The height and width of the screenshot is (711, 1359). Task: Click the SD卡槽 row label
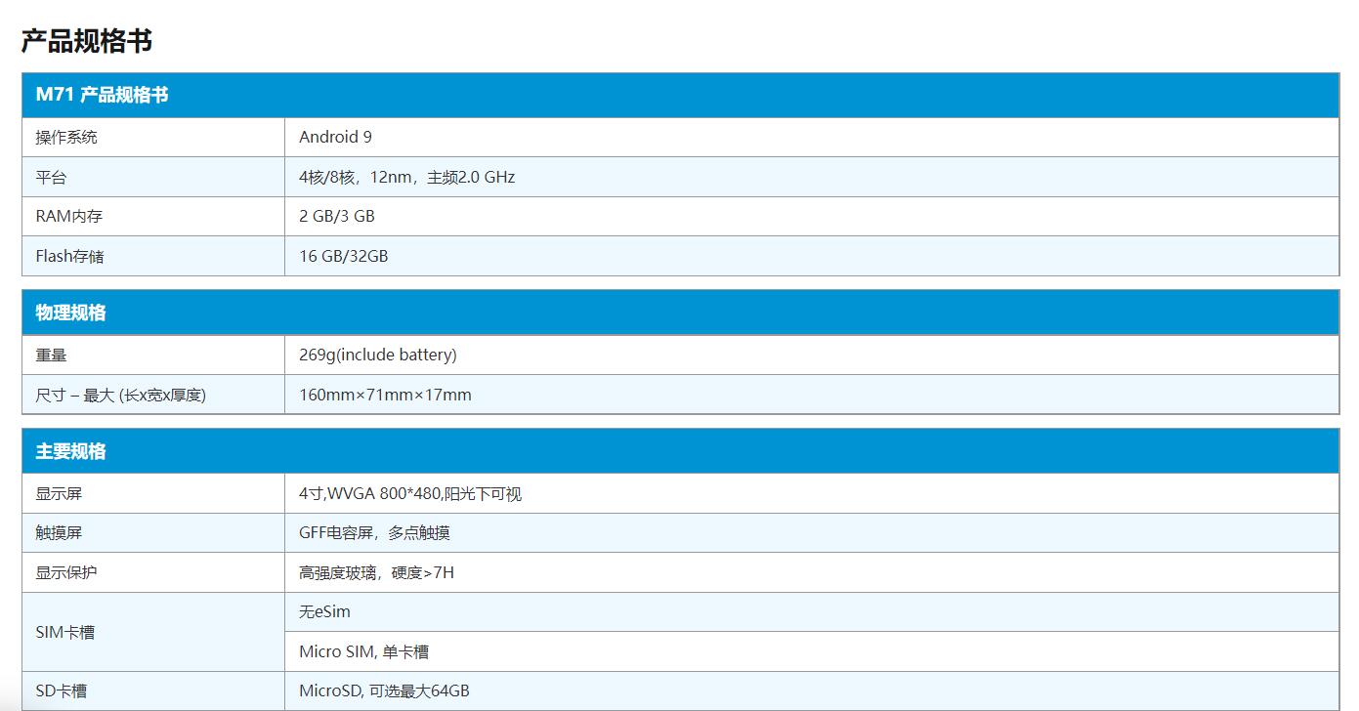[x=62, y=690]
